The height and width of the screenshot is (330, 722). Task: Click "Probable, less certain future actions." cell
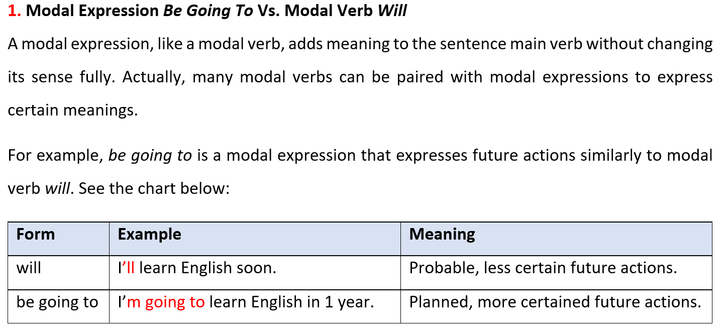543,268
